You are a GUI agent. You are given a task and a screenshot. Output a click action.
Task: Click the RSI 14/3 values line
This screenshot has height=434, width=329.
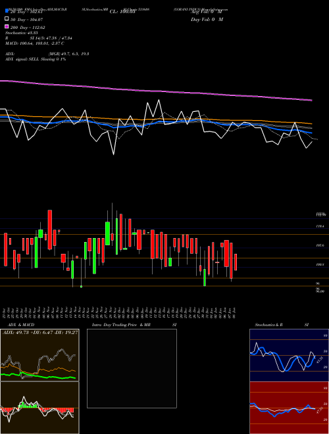tap(39, 38)
